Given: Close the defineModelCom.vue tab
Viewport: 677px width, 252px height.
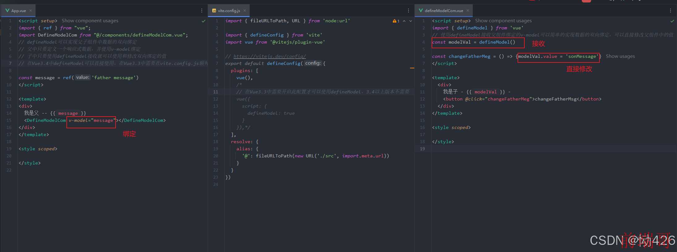Looking at the screenshot, I should click(x=468, y=11).
